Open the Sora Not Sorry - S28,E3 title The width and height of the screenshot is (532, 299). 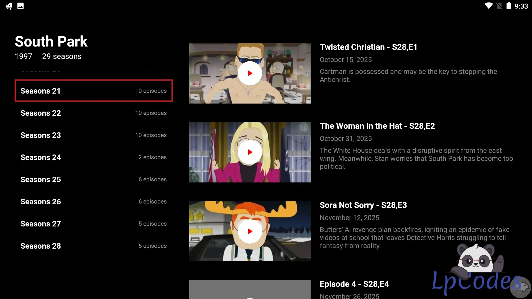(x=363, y=205)
